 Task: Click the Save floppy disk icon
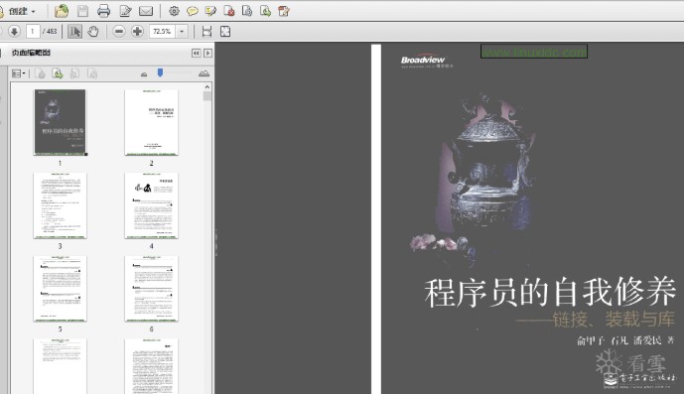coord(82,11)
